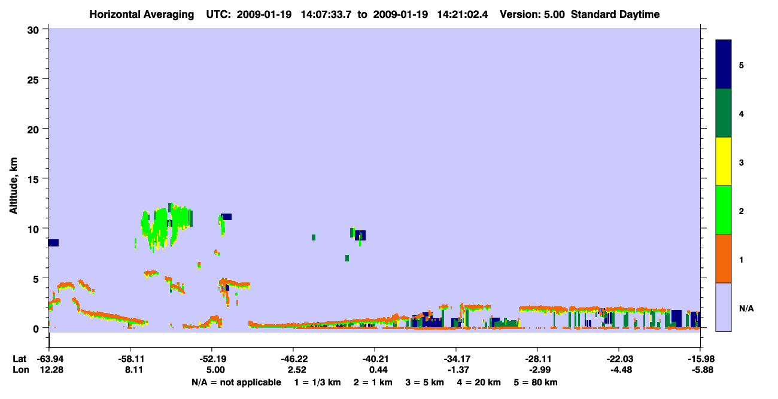This screenshot has width=778, height=399.
Task: Click the 'Lon' row label
Action: (20, 370)
